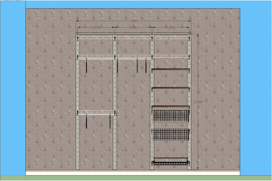Click the white baseboard under the wall

132,173
